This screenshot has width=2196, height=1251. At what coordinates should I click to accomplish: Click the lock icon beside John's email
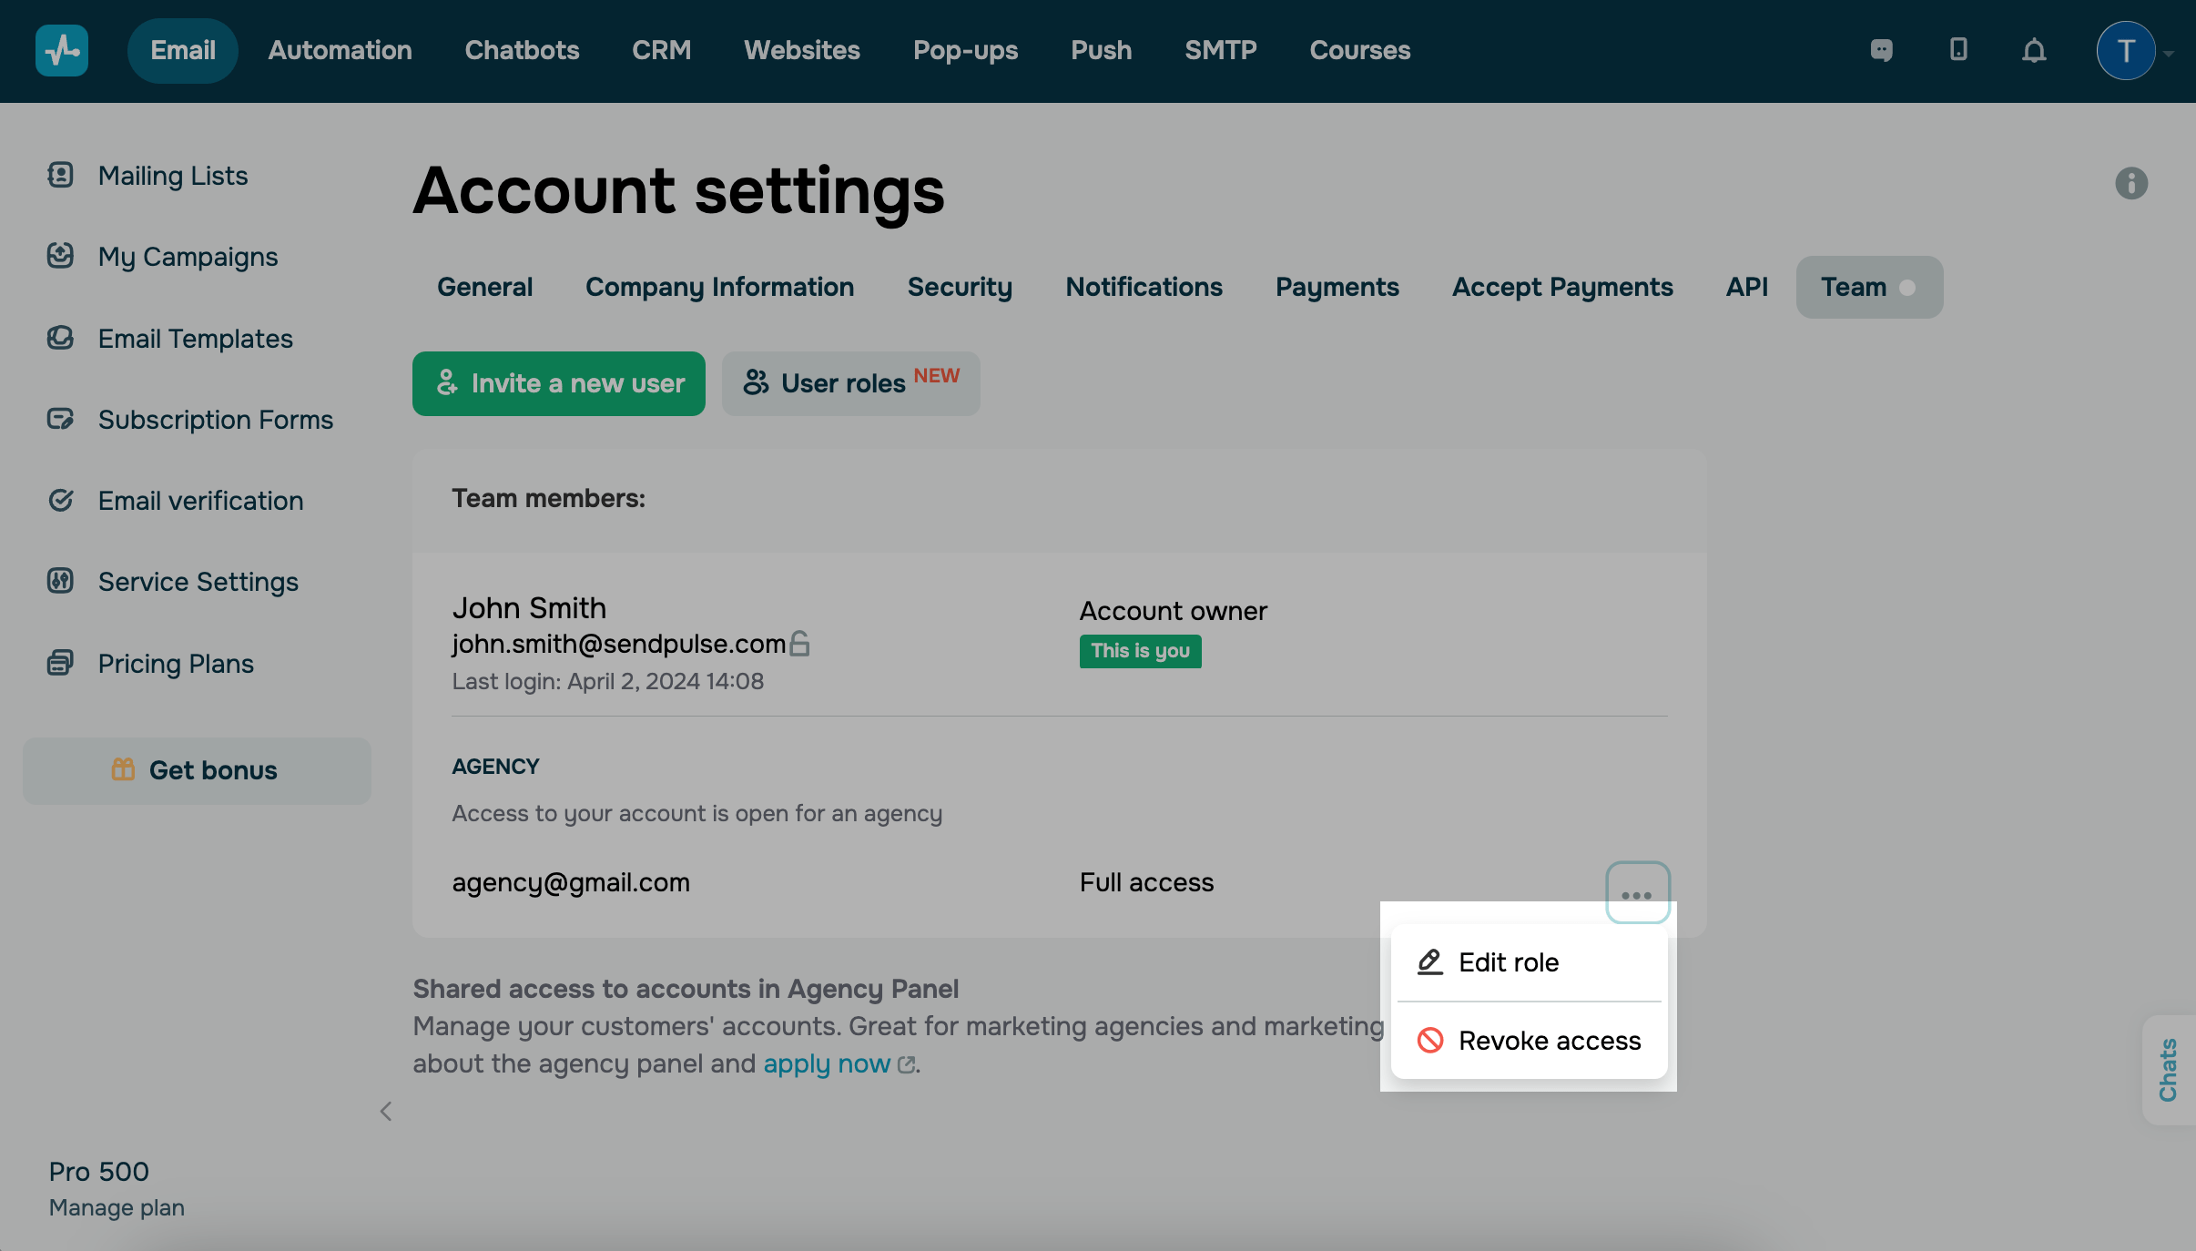[x=799, y=644]
